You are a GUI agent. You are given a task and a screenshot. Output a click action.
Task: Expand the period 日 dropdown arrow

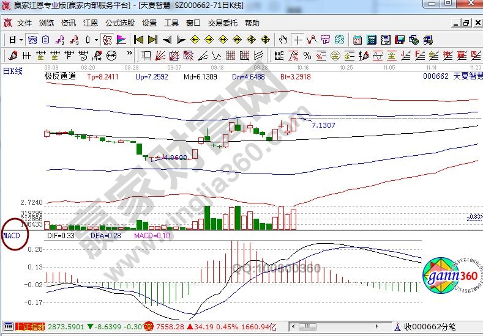[20, 40]
